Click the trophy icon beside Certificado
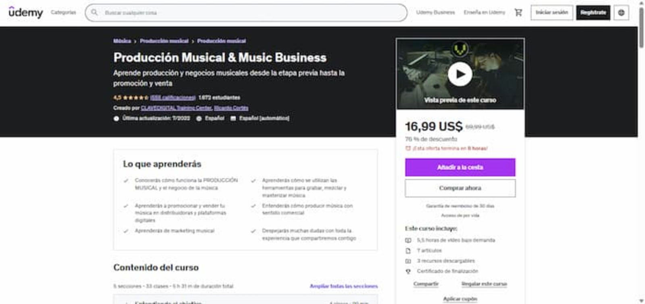This screenshot has height=304, width=645. (x=408, y=271)
